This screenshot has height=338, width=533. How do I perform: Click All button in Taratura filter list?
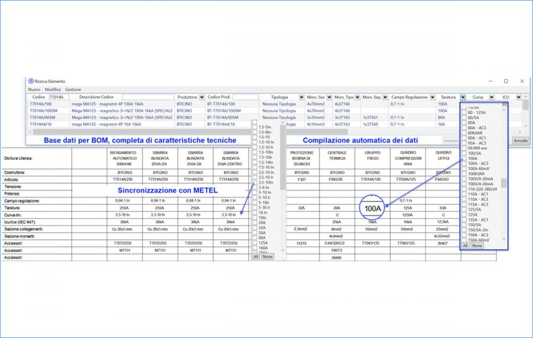pos(465,246)
